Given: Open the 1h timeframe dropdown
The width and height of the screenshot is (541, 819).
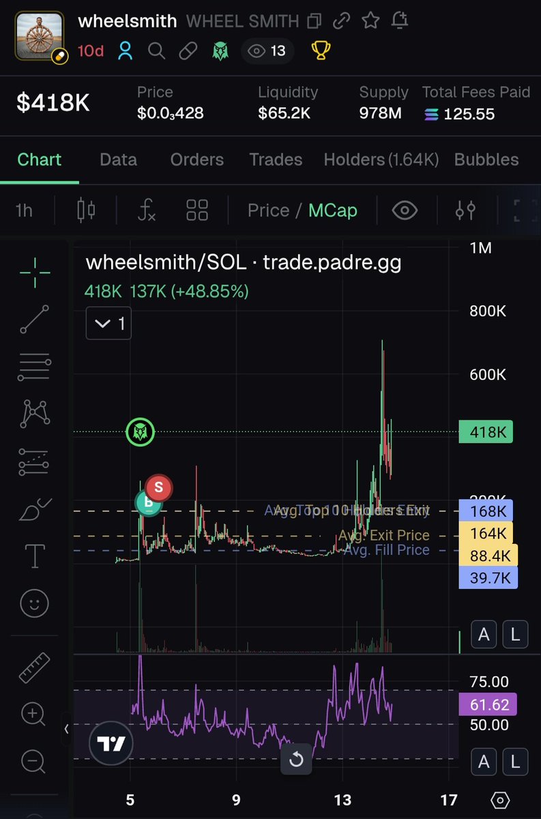Looking at the screenshot, I should click(24, 210).
